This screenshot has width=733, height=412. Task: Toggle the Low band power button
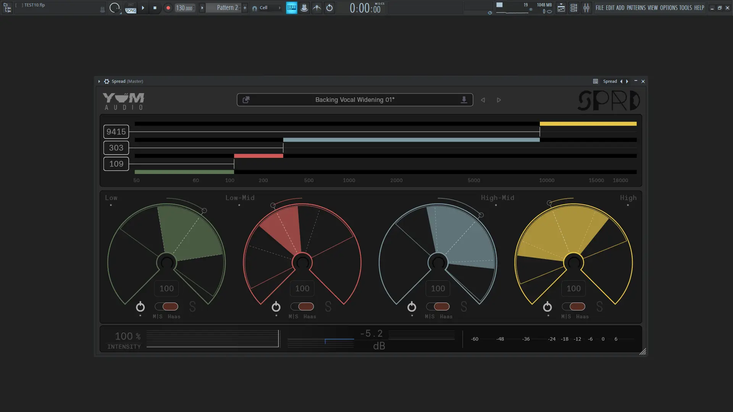tap(140, 307)
